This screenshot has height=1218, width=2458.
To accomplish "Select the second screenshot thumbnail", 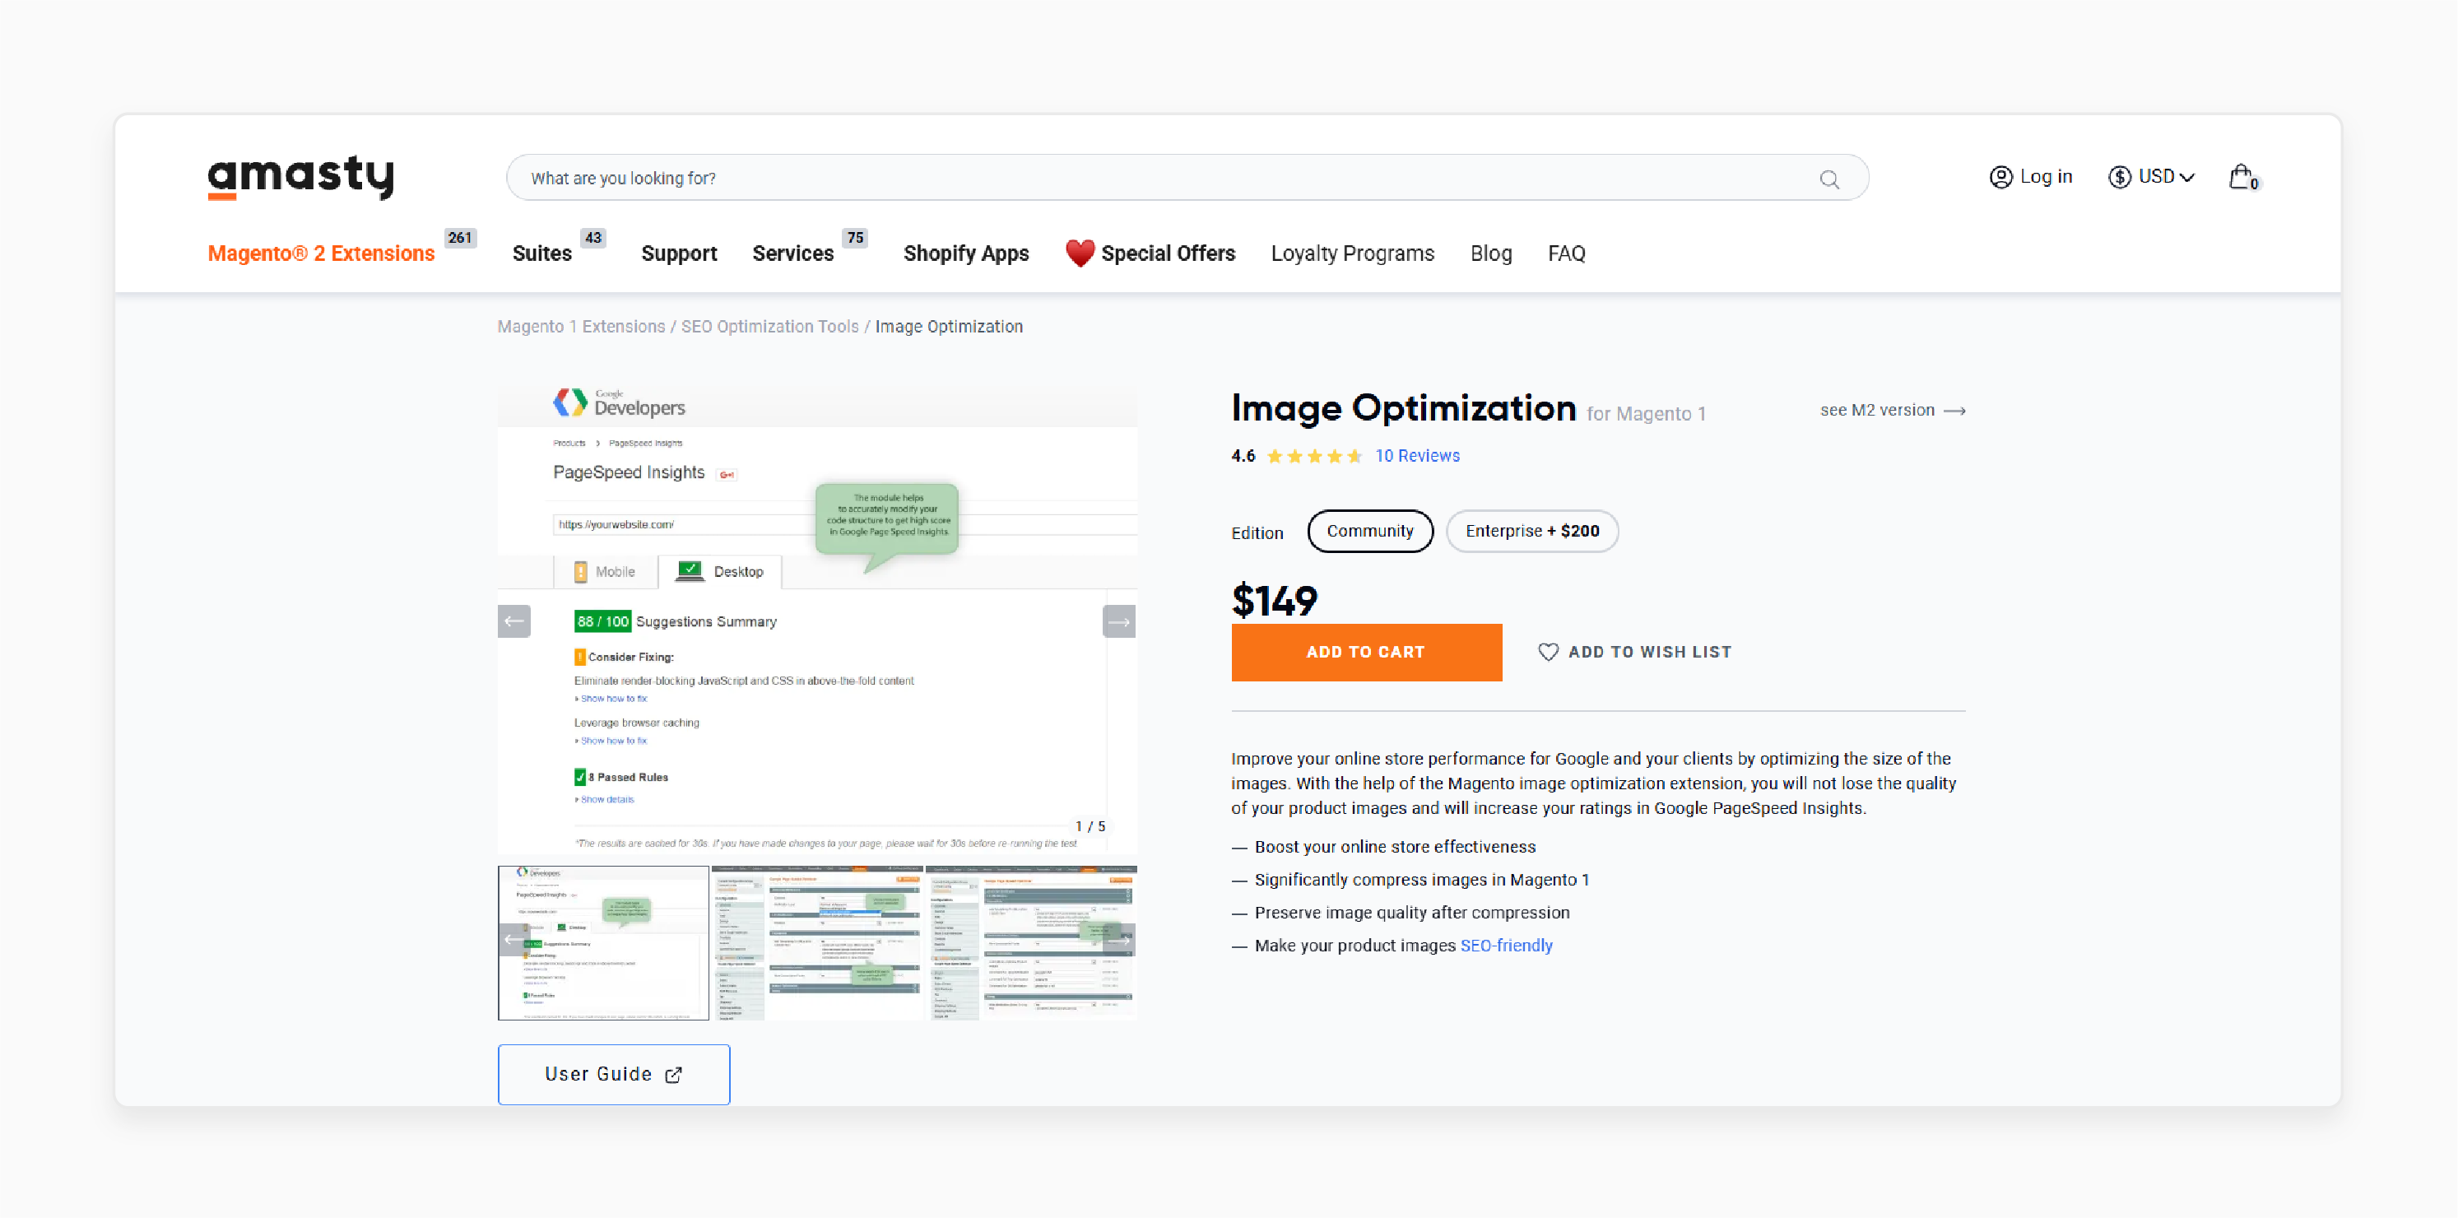I will point(817,943).
